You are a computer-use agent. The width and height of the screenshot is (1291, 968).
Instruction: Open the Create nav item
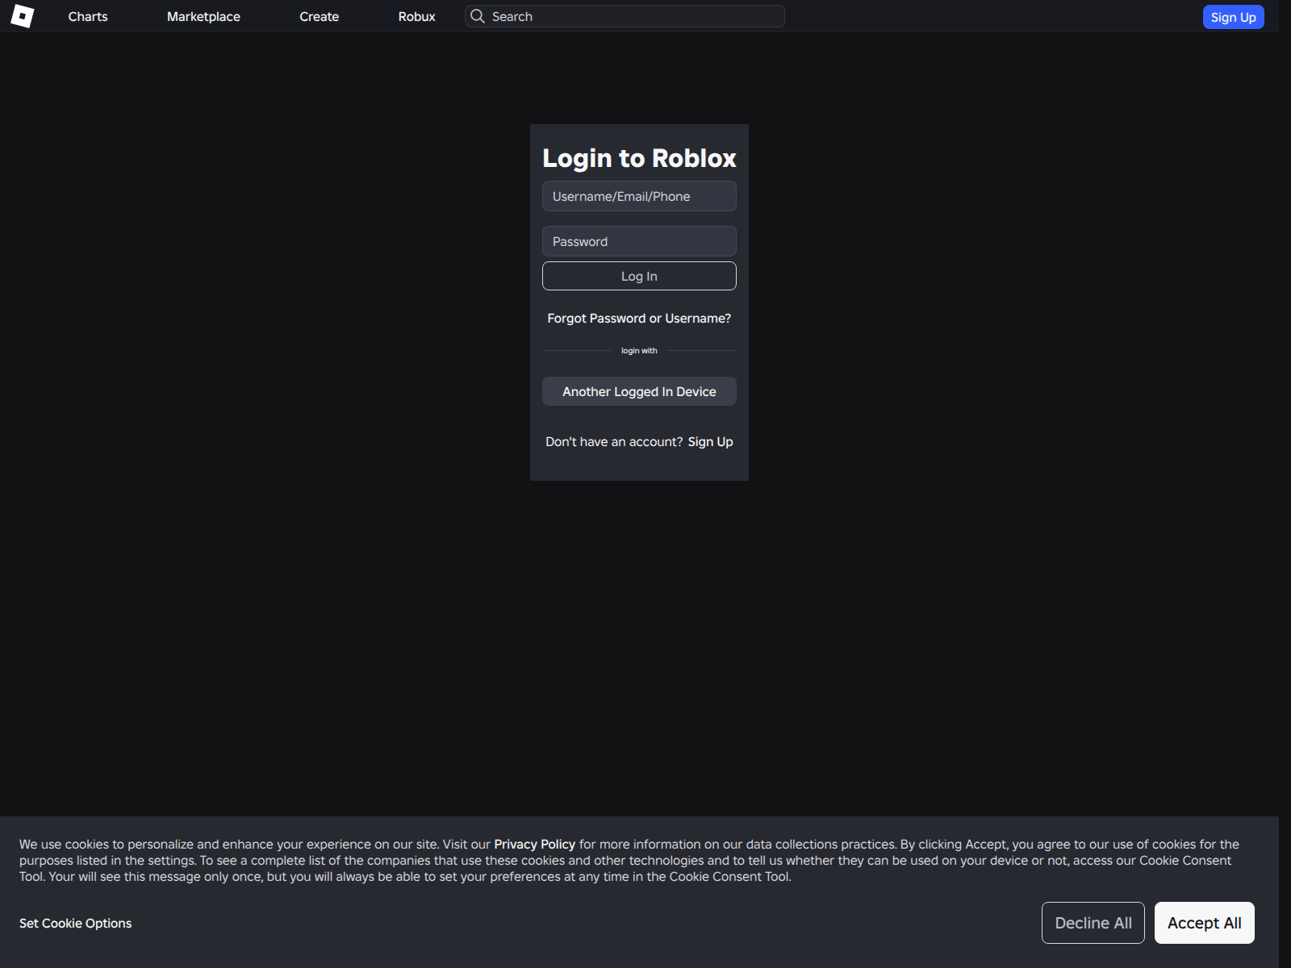(319, 16)
